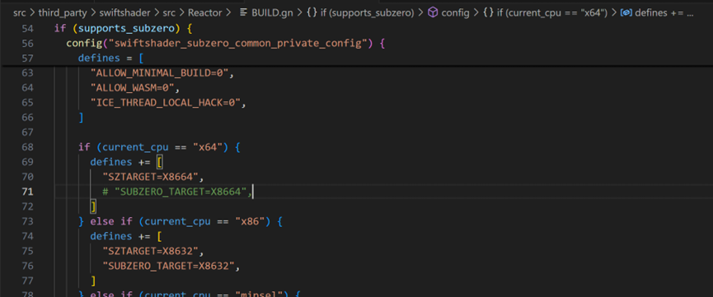Click line number 54 in gutter

click(x=28, y=29)
